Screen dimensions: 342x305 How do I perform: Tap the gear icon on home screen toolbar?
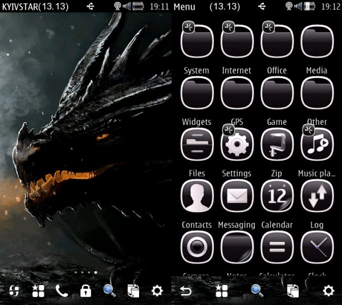[x=157, y=291]
